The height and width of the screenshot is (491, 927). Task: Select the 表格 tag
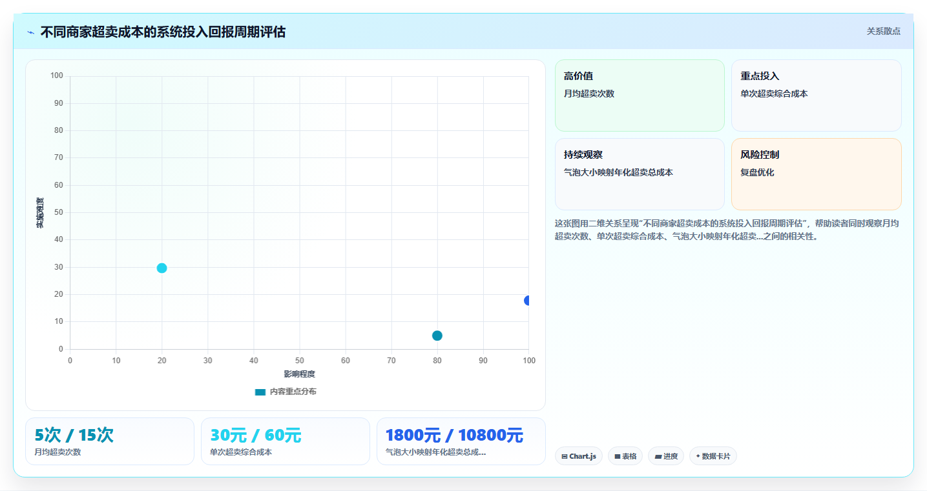tap(625, 456)
